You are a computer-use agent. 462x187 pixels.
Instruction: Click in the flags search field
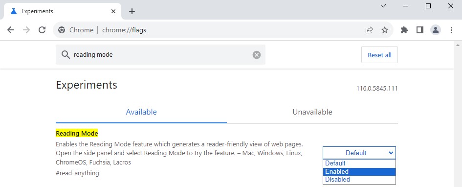(160, 54)
